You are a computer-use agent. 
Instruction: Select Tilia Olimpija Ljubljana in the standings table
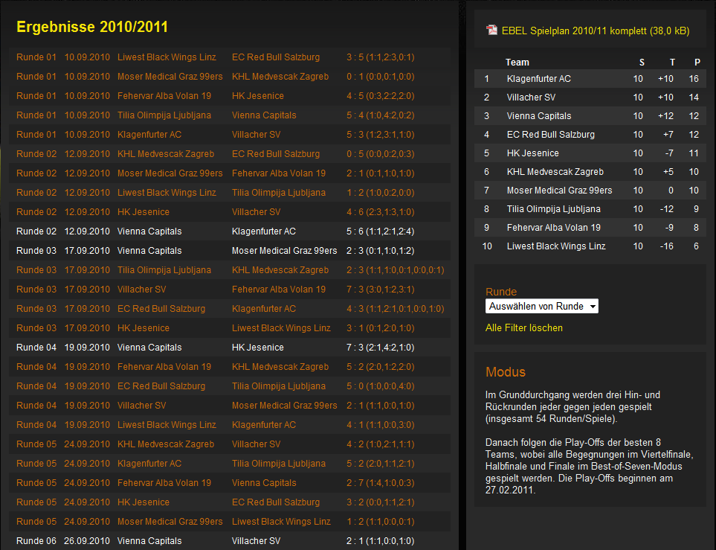pos(553,209)
